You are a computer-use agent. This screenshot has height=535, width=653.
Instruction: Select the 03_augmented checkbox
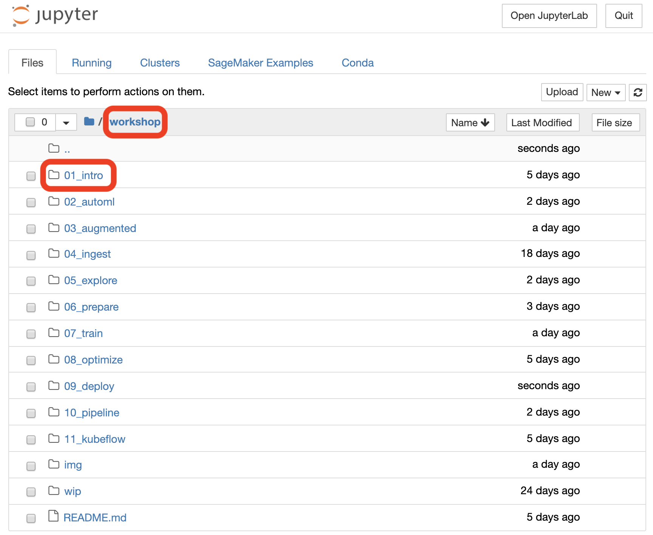(x=31, y=229)
